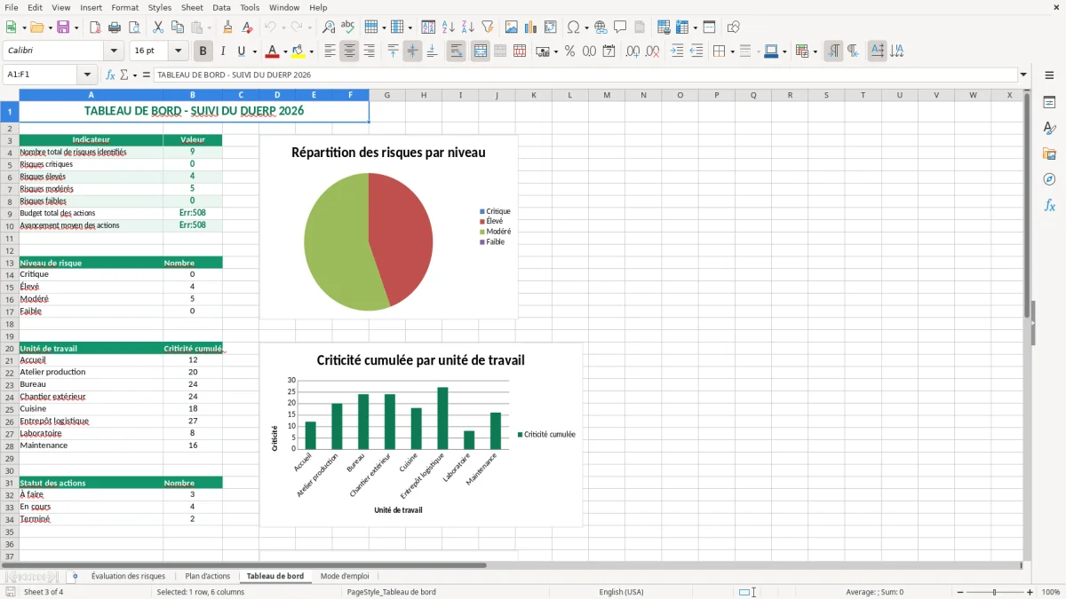The image size is (1066, 599).
Task: Toggle Align Left
Action: tap(330, 51)
